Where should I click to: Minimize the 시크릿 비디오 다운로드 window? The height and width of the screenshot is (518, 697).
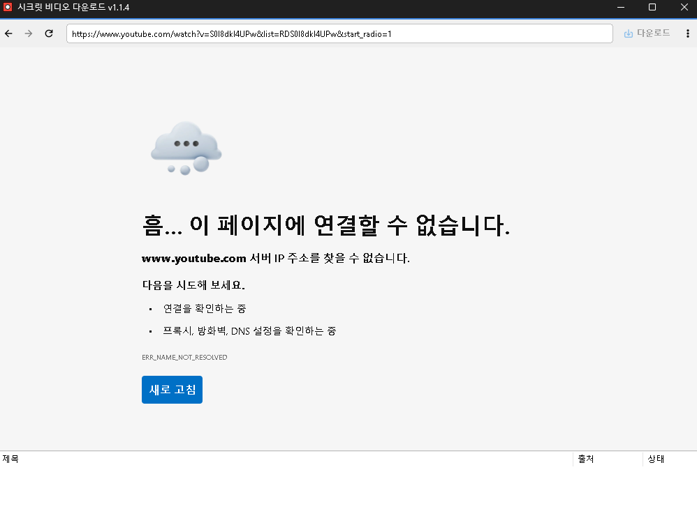coord(621,7)
